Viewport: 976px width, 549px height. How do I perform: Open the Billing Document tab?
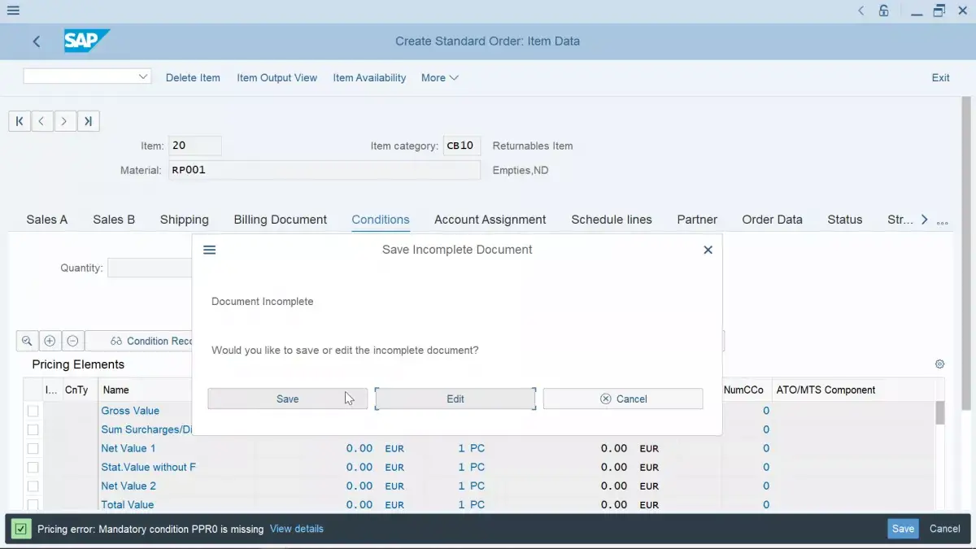[x=281, y=220]
